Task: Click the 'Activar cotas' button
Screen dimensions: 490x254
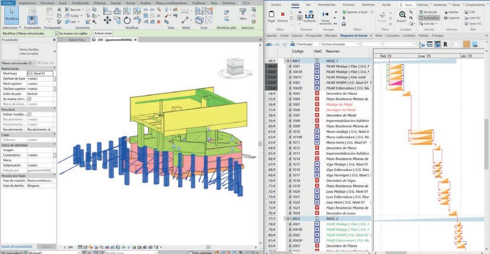Action: tap(103, 34)
